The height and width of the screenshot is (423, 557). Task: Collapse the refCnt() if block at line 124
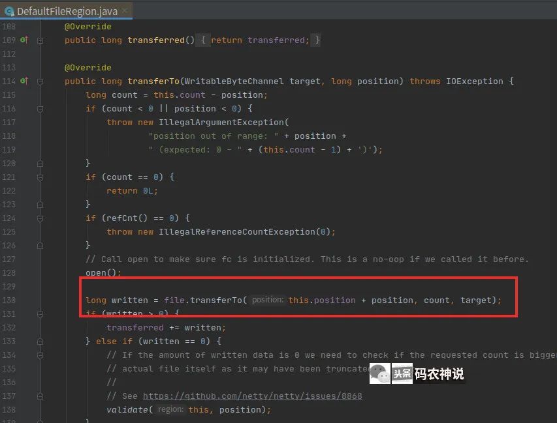40,218
